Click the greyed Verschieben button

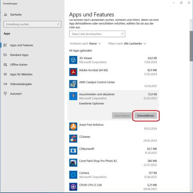(122, 115)
